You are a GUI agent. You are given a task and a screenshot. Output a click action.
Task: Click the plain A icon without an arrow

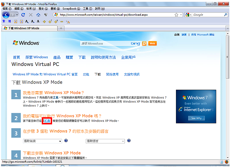tap(38, 21)
